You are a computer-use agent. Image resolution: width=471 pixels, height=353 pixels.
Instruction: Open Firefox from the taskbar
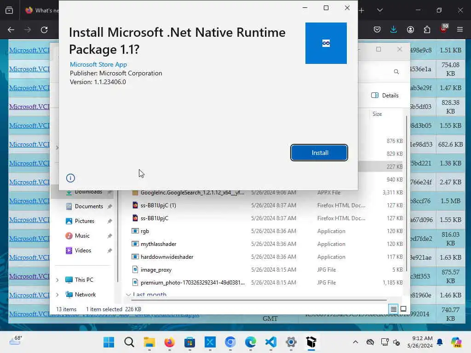tap(169, 342)
